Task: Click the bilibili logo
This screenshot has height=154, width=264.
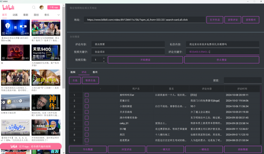Action: (8, 7)
